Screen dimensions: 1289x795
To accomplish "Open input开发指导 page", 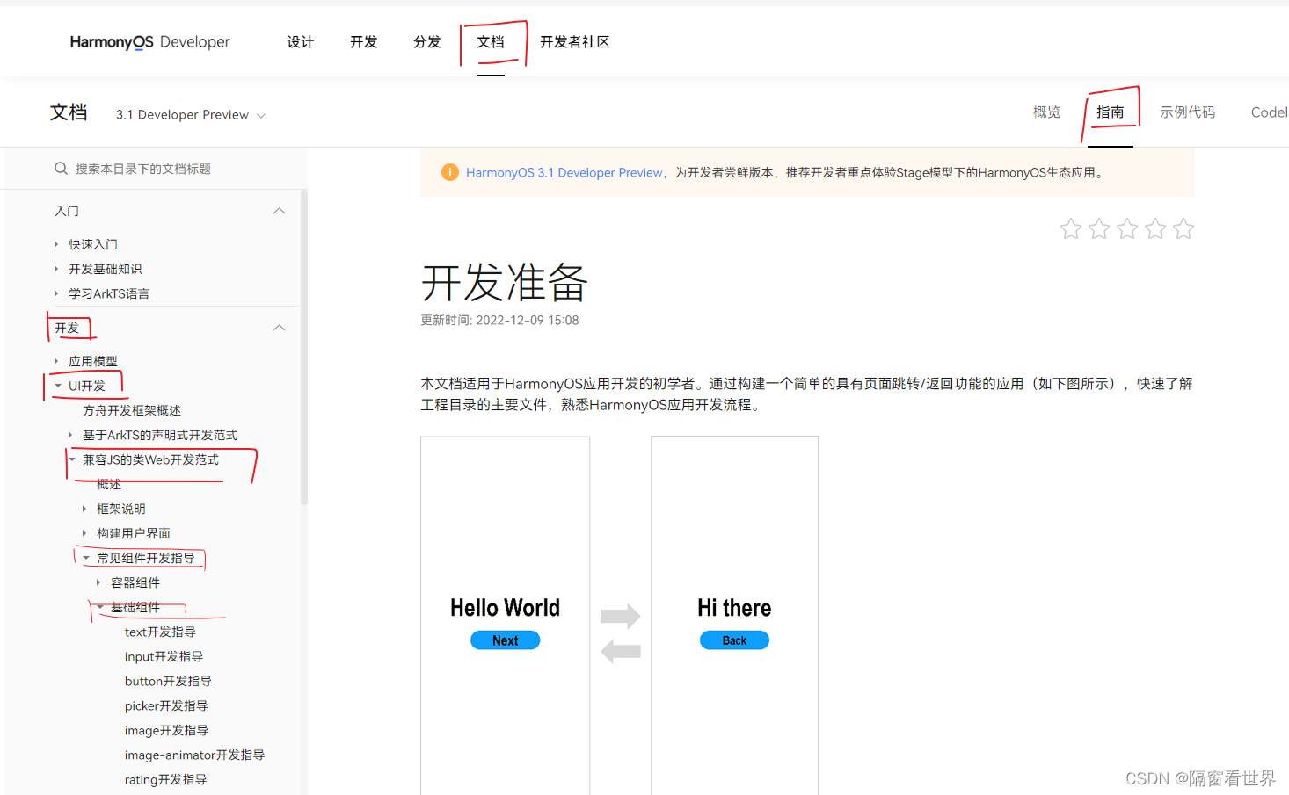I will click(164, 656).
